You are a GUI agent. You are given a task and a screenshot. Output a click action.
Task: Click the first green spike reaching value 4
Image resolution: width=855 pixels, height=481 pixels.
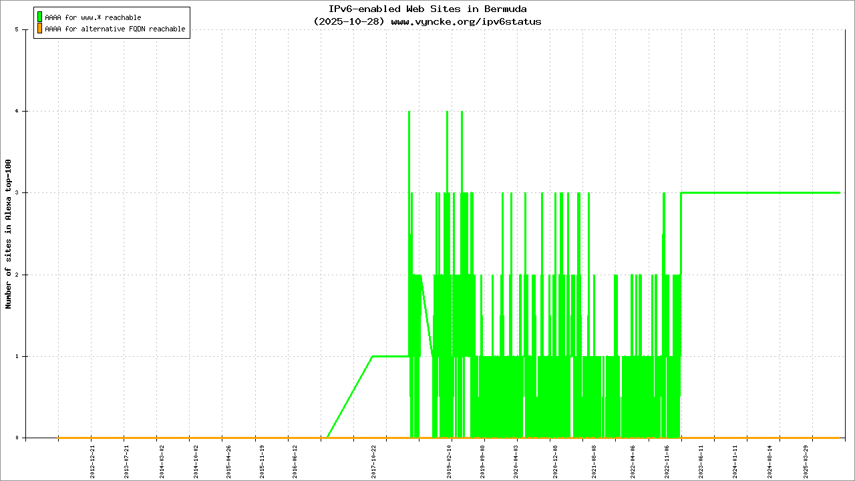[409, 114]
